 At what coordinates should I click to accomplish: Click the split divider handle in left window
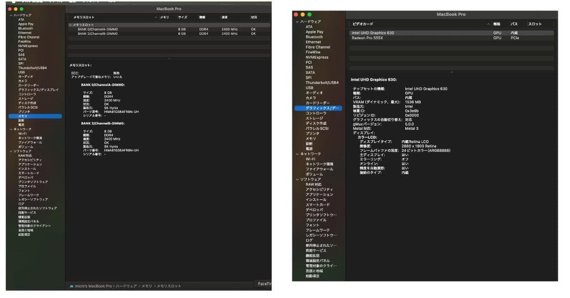[x=169, y=59]
